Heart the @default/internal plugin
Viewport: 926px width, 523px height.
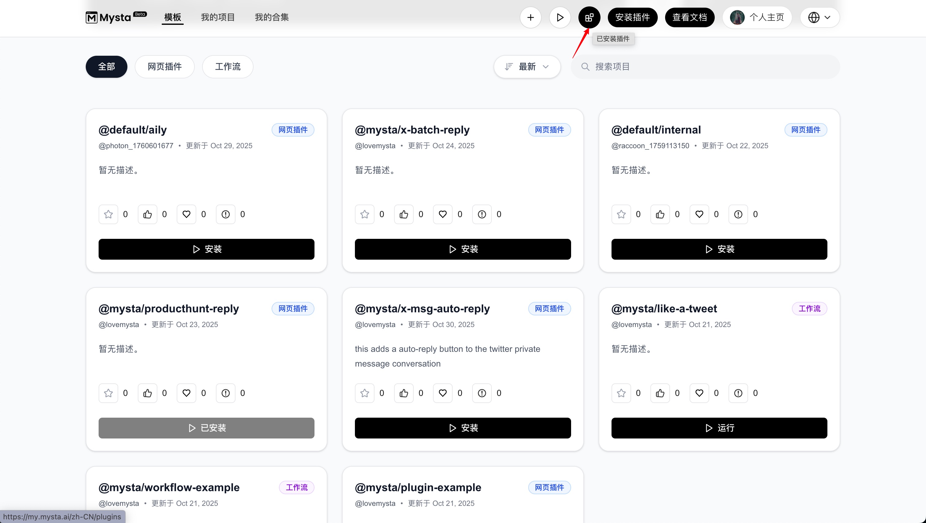coord(699,214)
